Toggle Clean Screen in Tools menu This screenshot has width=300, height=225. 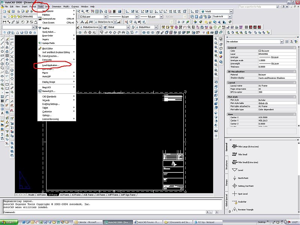pos(57,22)
